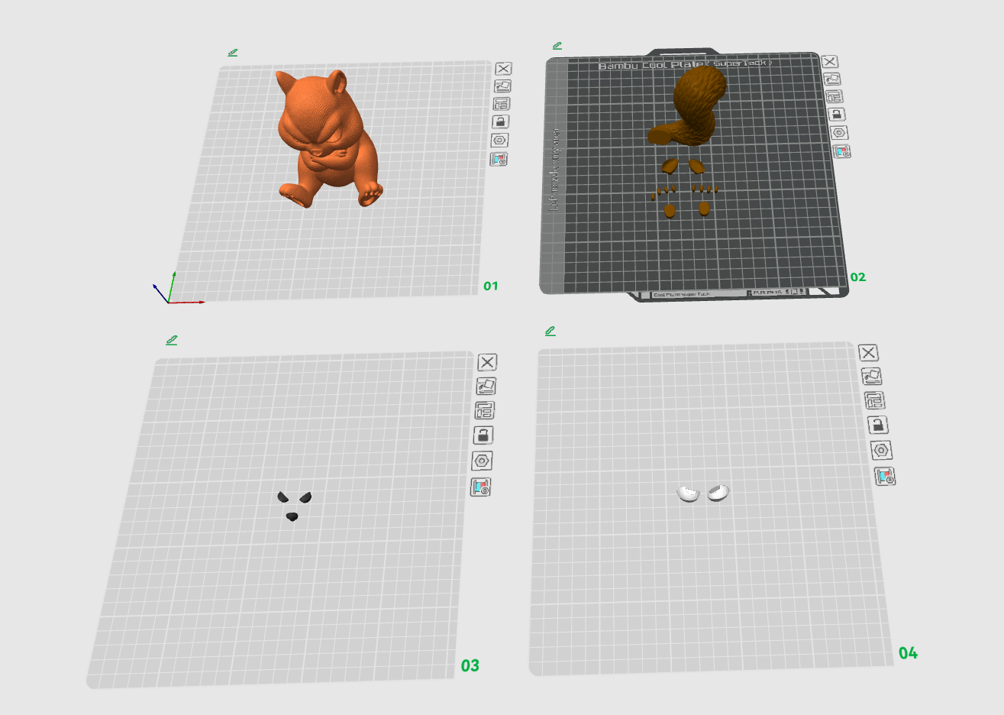The height and width of the screenshot is (715, 1004).
Task: Edit plate 03 name pencil icon
Action: 172,340
